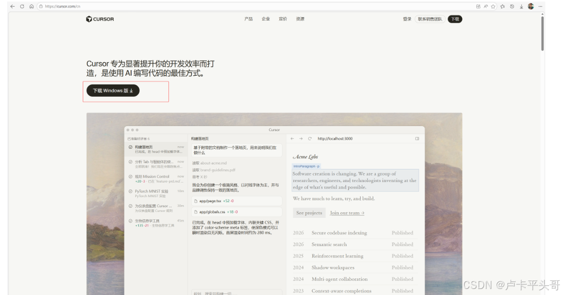Reload the page with the refresh icon
Image resolution: width=562 pixels, height=295 pixels.
tap(22, 7)
